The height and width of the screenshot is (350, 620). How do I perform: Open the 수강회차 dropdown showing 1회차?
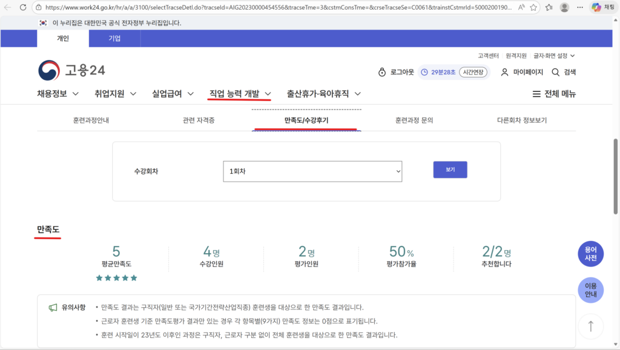coord(312,171)
